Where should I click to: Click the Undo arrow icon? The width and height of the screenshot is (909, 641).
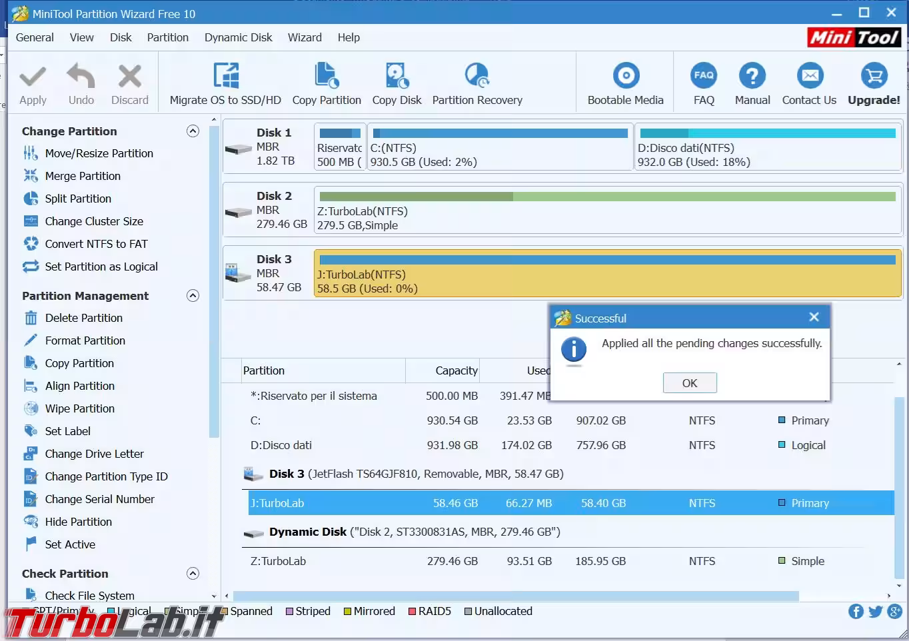click(81, 77)
